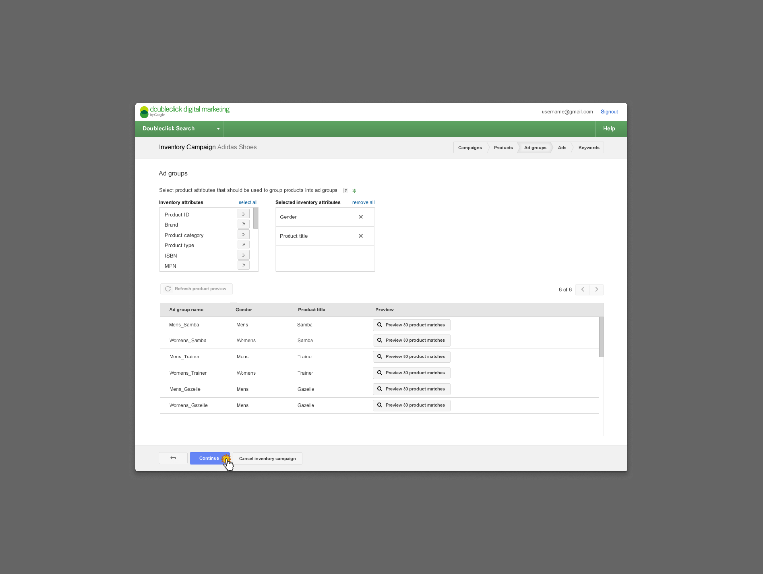This screenshot has height=574, width=763.
Task: Select the Mens_Trainer ad group name
Action: click(x=184, y=357)
